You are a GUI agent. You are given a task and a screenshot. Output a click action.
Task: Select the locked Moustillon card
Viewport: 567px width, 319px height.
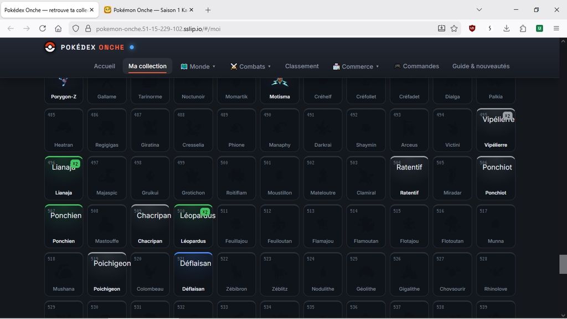click(x=280, y=178)
